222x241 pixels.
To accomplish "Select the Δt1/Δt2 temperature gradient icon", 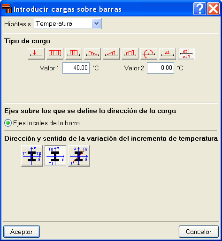I will coord(186,54).
